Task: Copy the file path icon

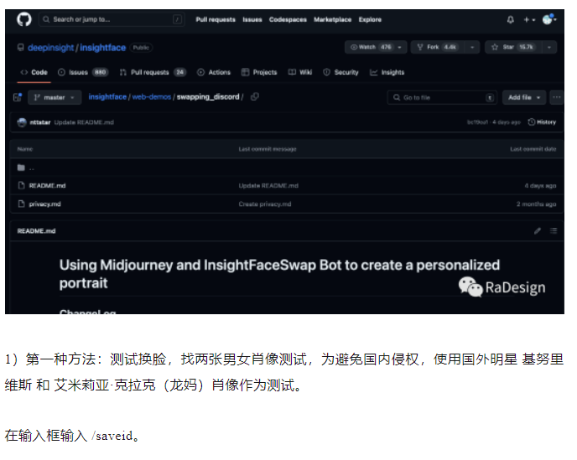Action: coord(255,96)
